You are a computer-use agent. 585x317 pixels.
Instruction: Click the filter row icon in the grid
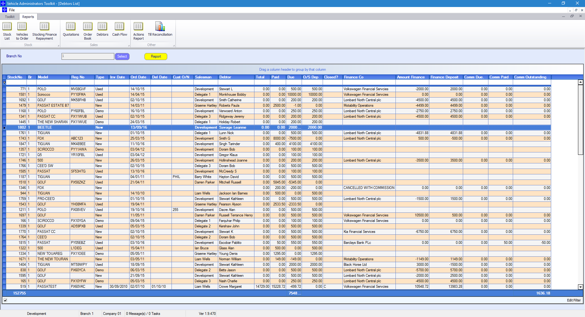coord(4,82)
